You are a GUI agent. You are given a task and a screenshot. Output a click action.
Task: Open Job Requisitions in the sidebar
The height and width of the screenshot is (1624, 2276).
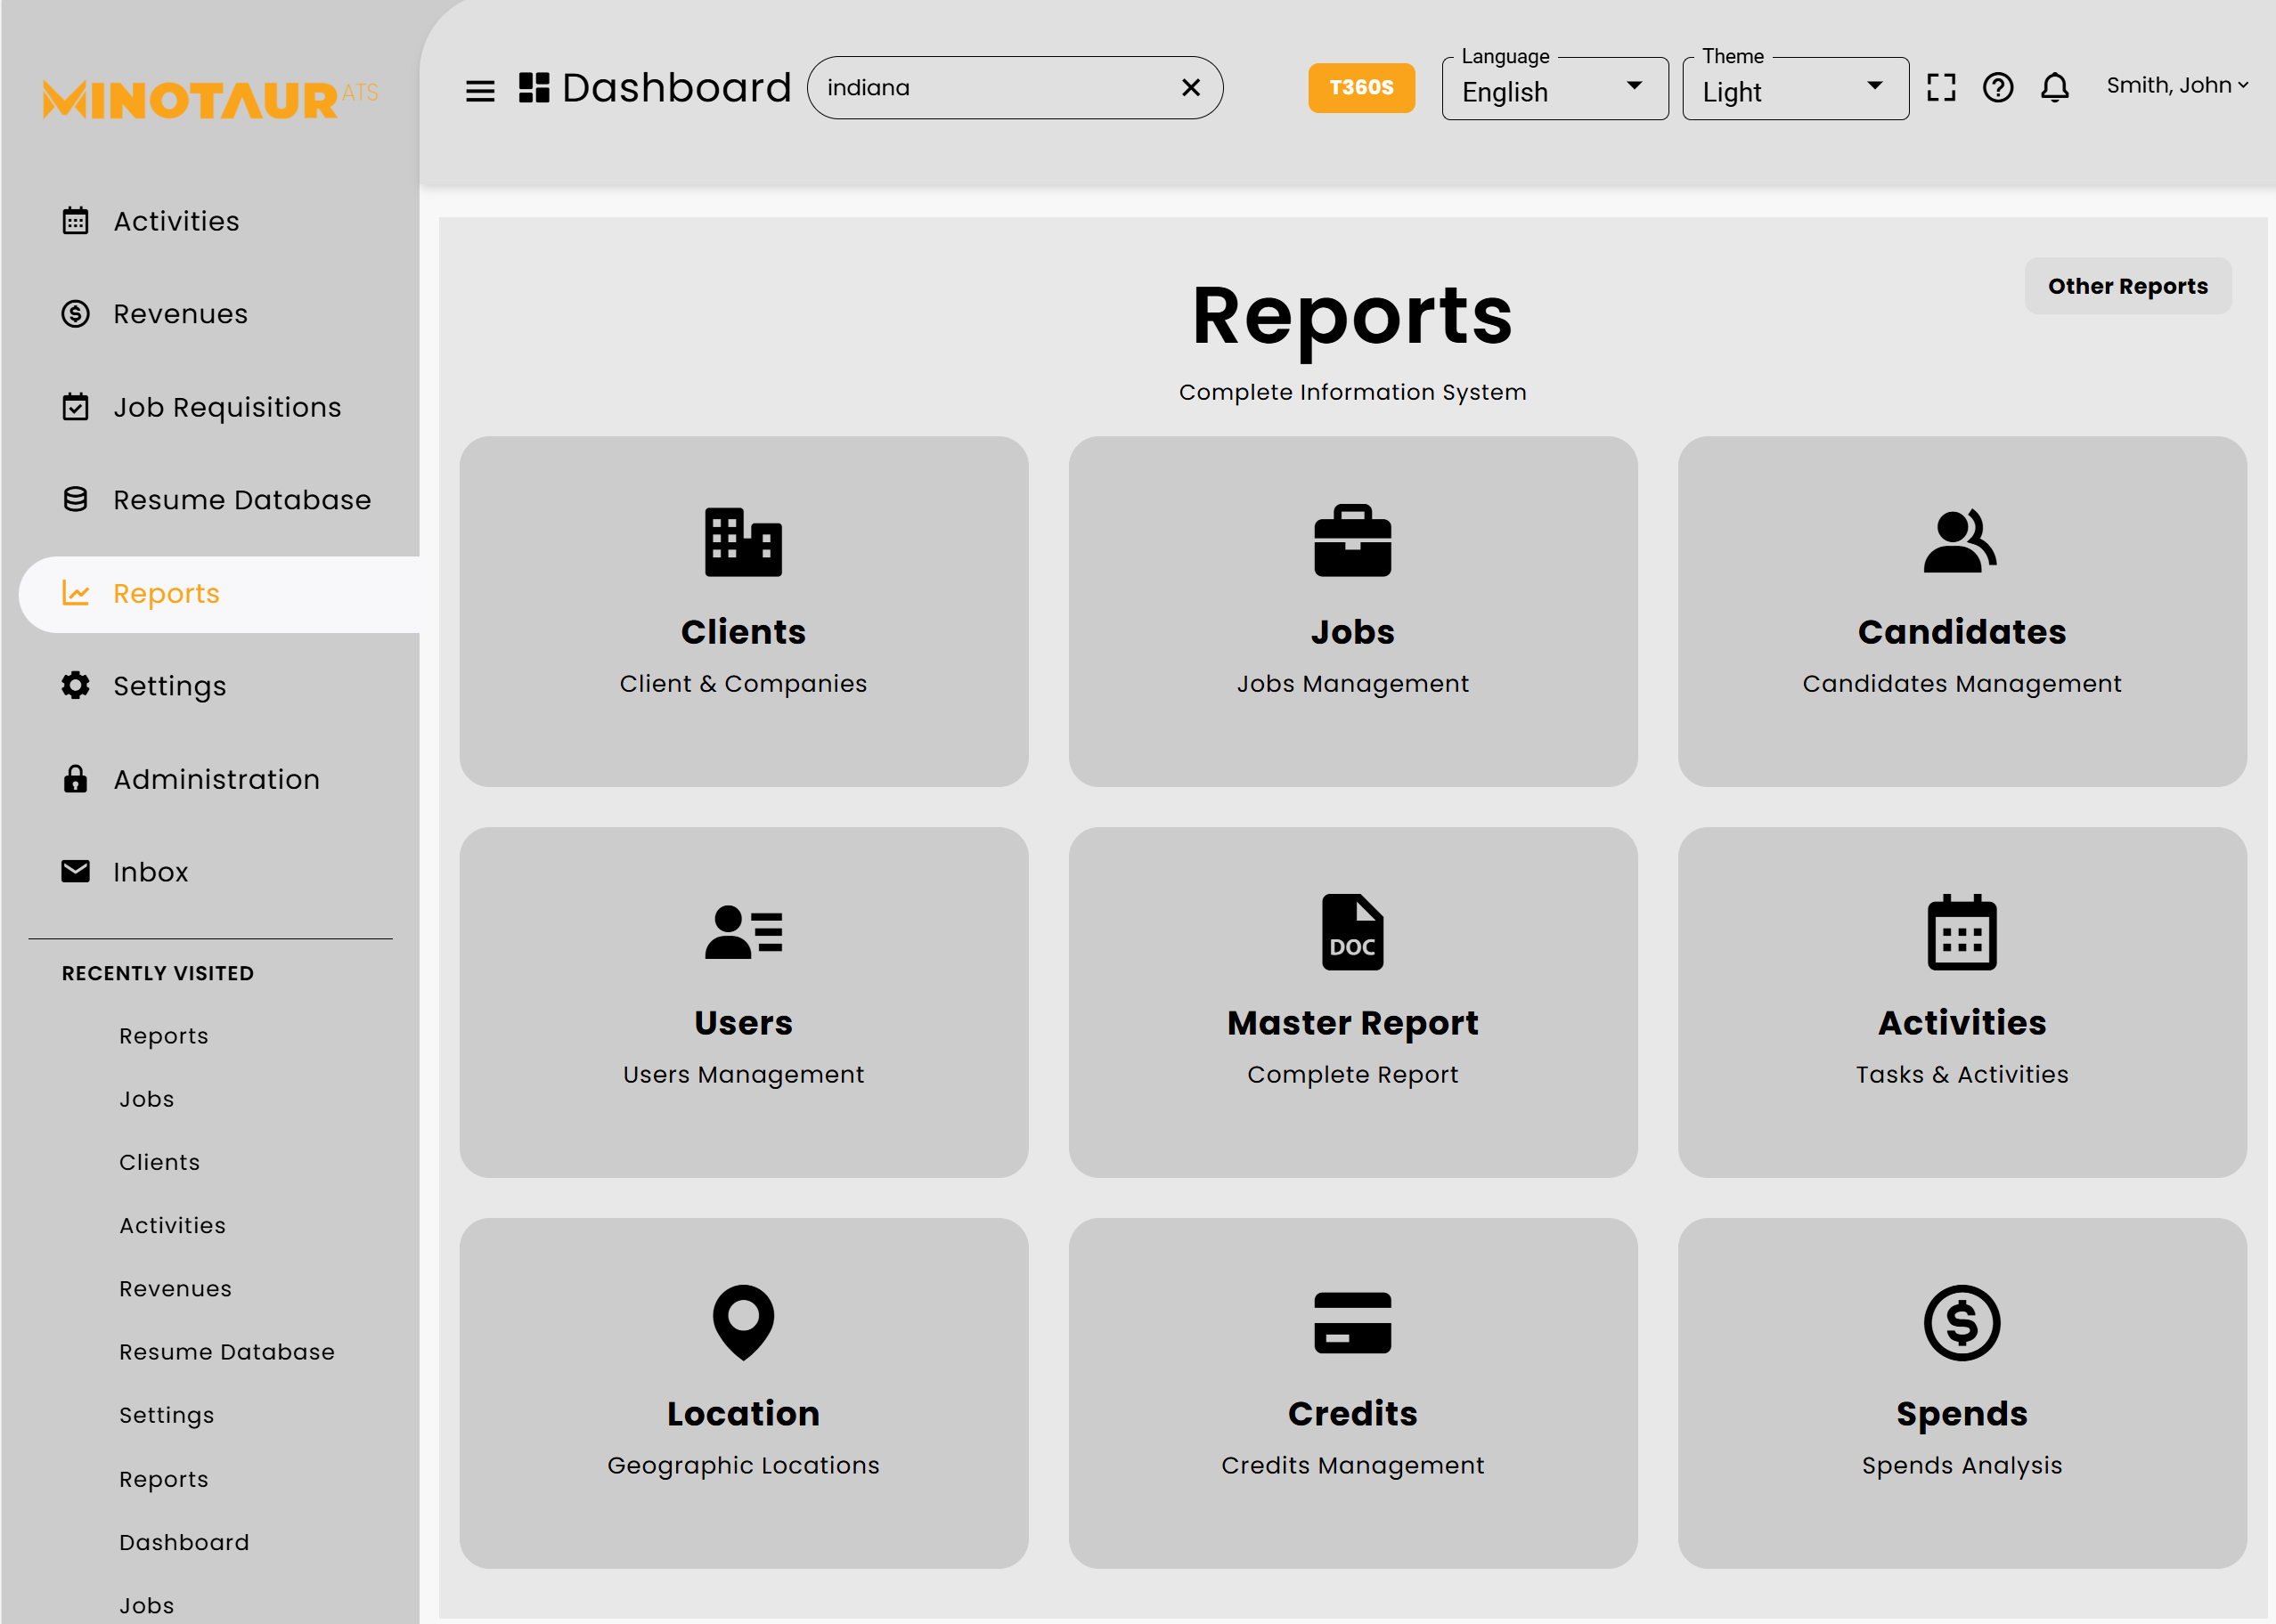point(227,407)
